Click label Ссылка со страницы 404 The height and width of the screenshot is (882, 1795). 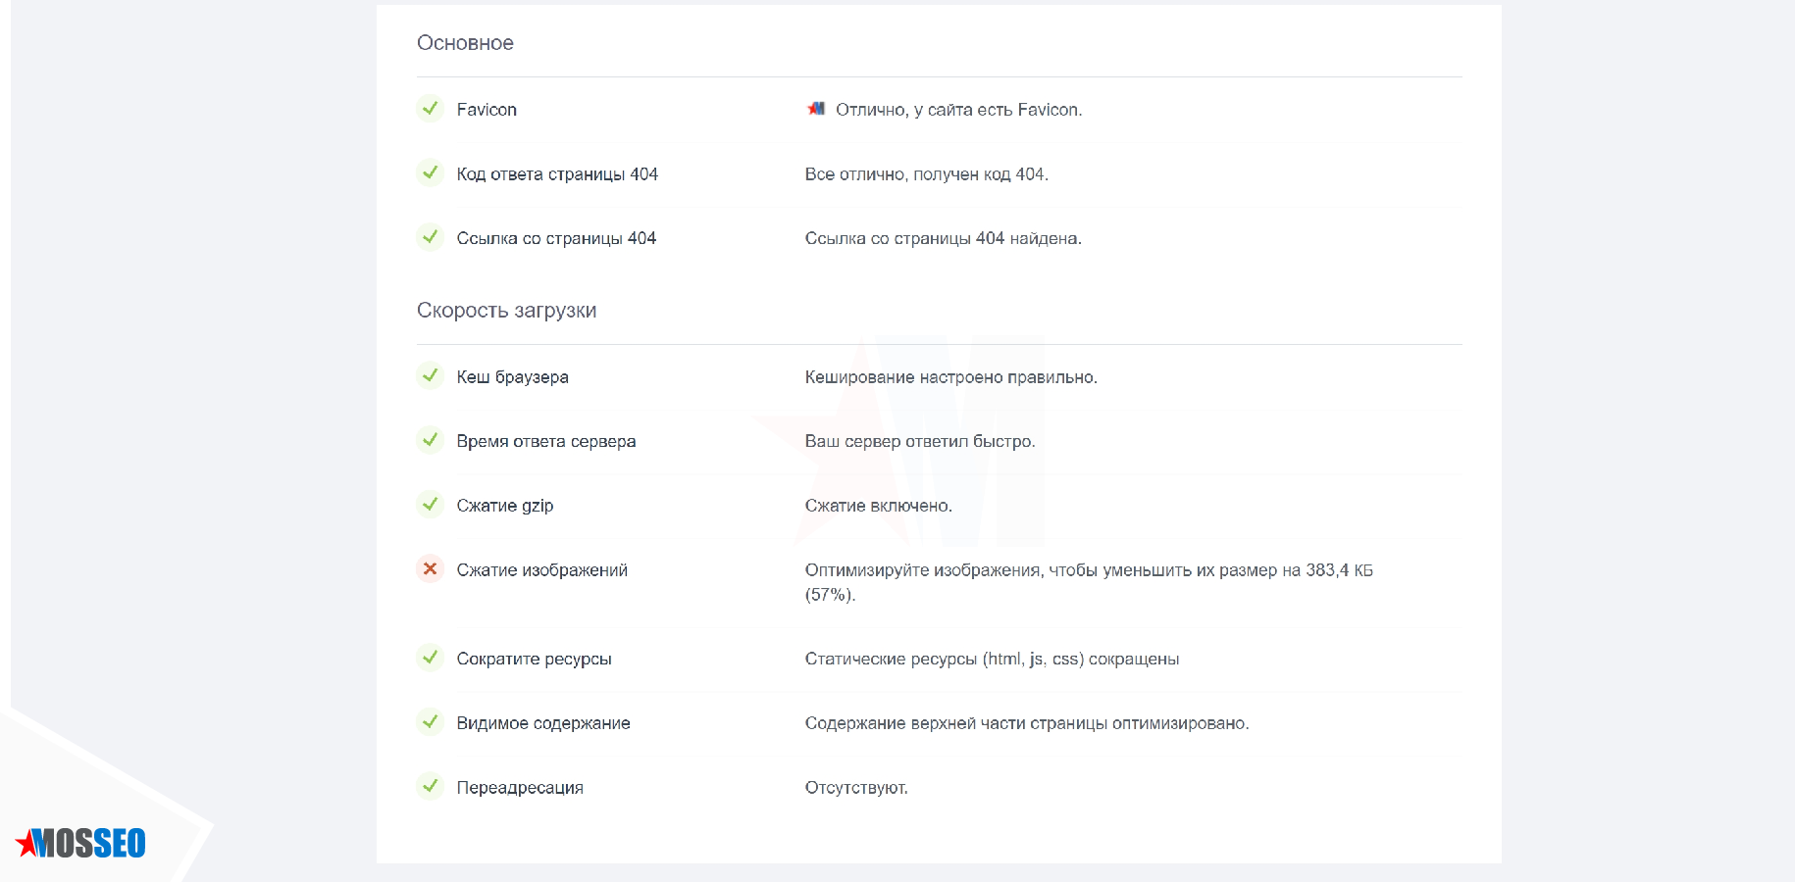(x=556, y=238)
